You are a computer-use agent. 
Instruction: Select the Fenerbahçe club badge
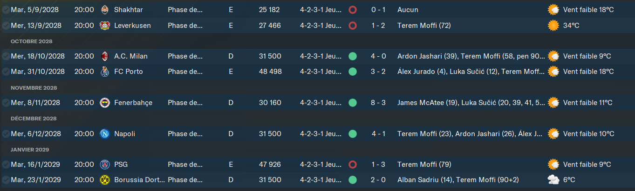coord(104,103)
